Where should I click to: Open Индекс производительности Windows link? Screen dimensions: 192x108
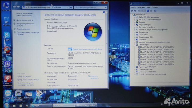pos(87,49)
